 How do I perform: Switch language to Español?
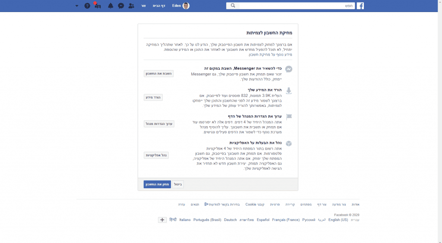coord(263,220)
